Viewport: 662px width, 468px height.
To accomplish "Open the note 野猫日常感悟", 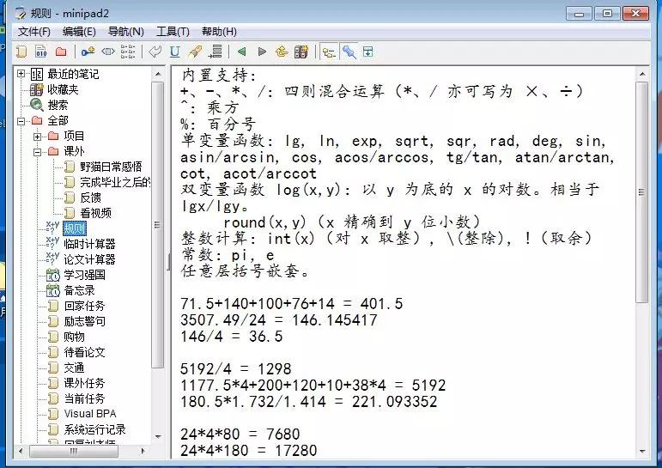I will click(111, 167).
